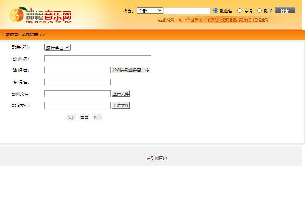Click 上传文件 beside 歌曲文件 field
305x215 pixels.
121,93
